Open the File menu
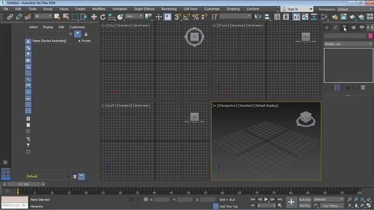This screenshot has height=210, width=374. [x=6, y=9]
